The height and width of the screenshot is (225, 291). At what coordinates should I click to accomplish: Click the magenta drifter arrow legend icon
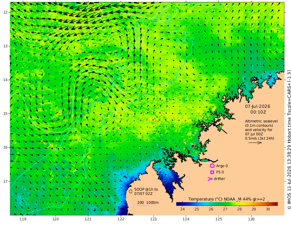click(210, 179)
